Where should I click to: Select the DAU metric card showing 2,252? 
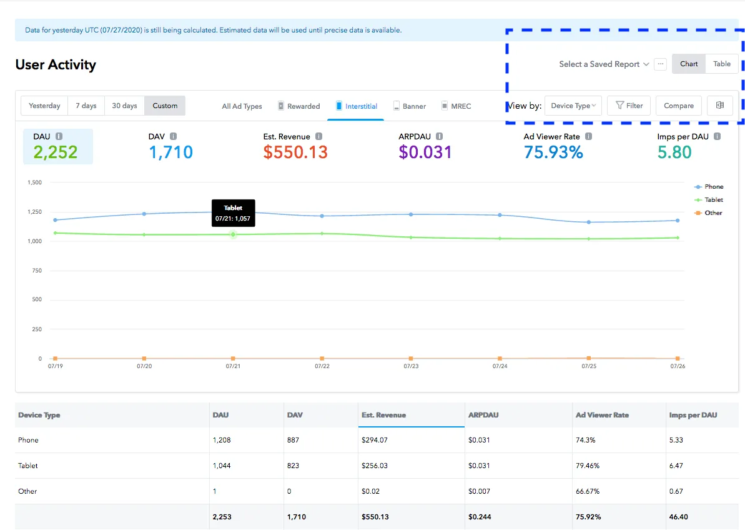click(58, 146)
